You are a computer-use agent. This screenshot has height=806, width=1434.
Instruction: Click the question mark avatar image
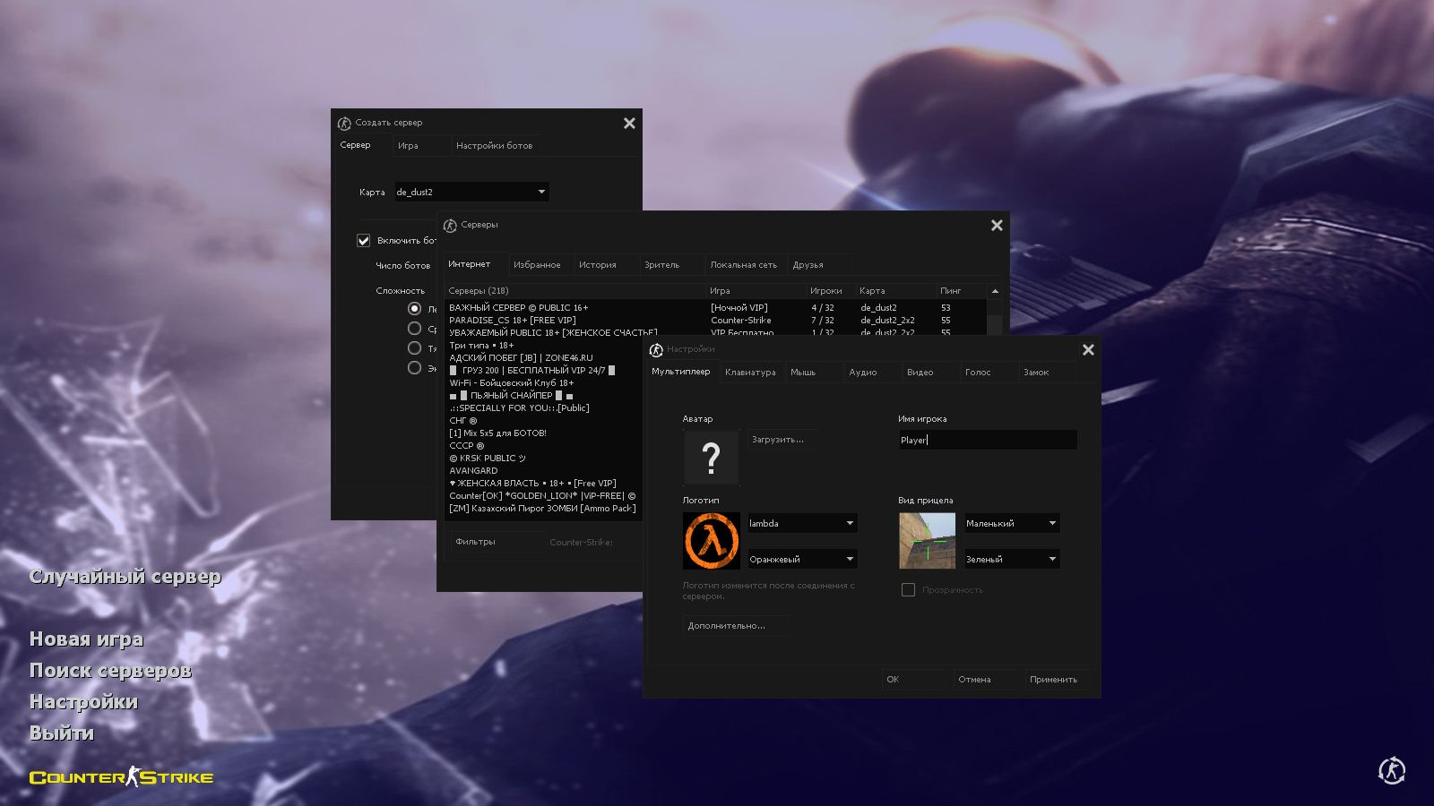(711, 458)
